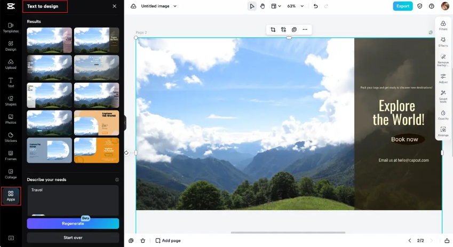The image size is (453, 247).
Task: Click the page copy icon above canvas right
Action: point(431,33)
